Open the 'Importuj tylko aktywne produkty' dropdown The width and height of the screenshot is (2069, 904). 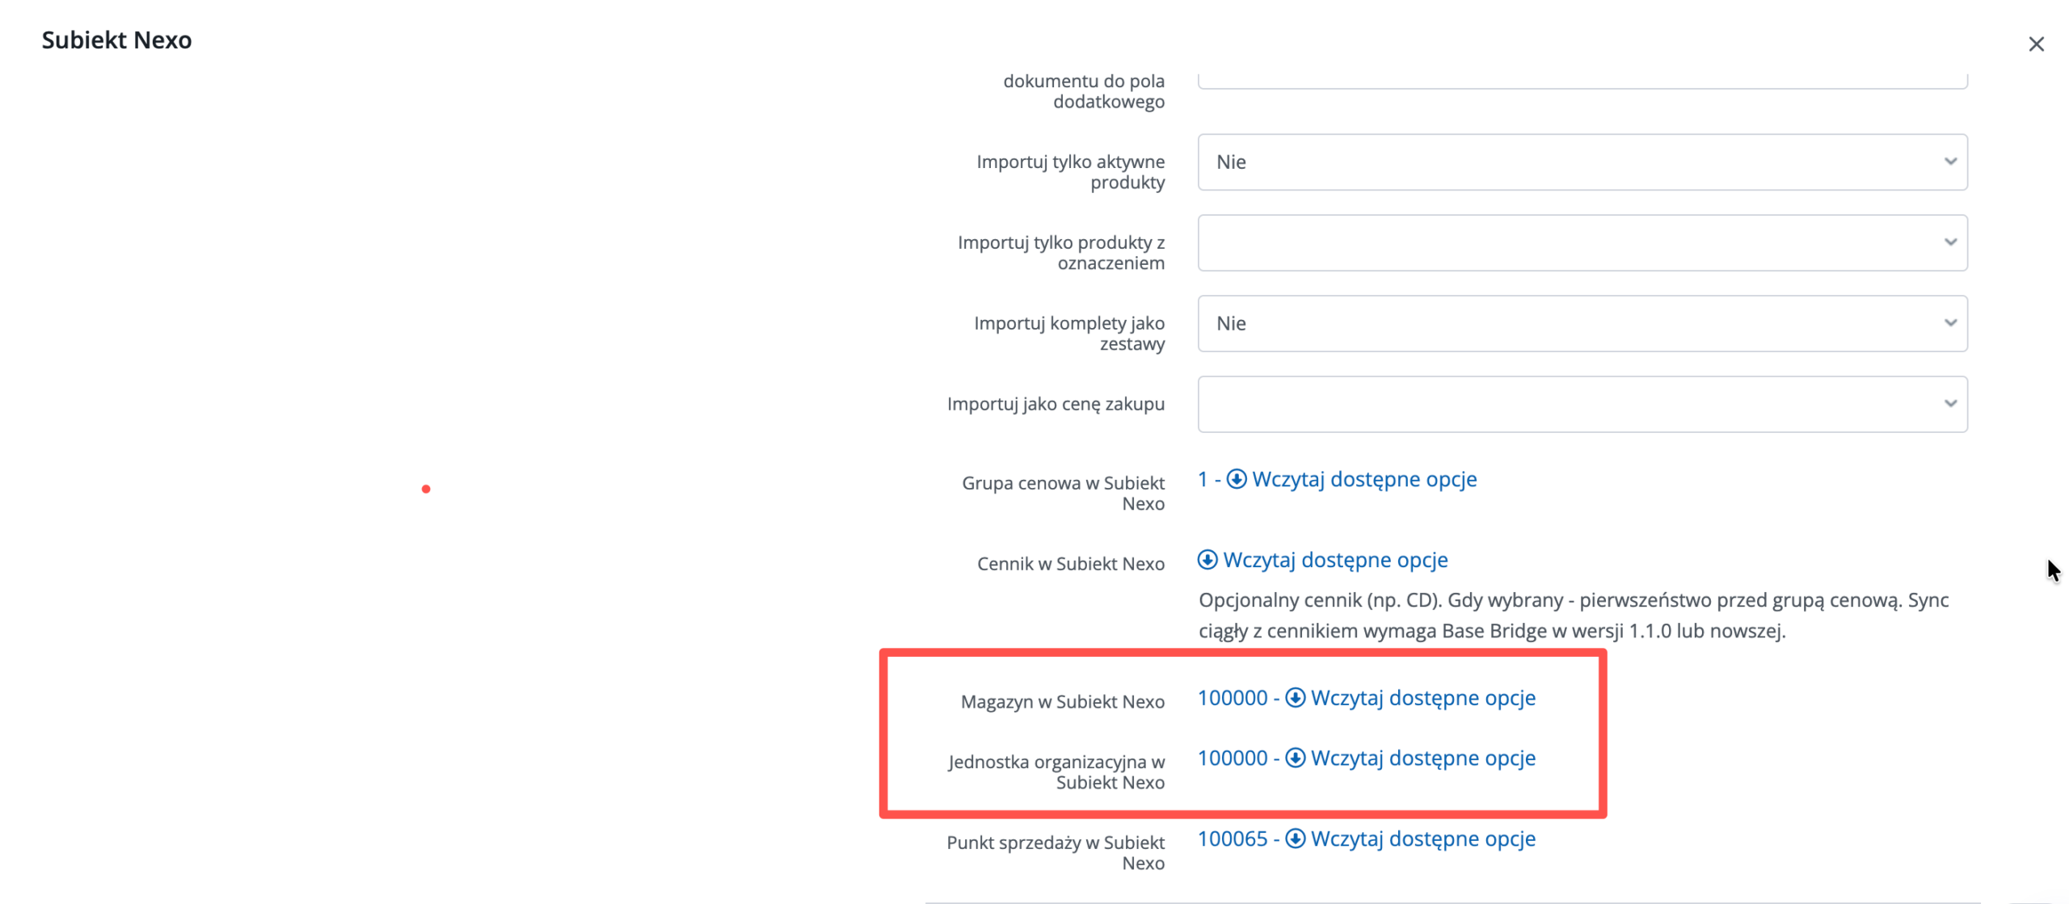1582,162
